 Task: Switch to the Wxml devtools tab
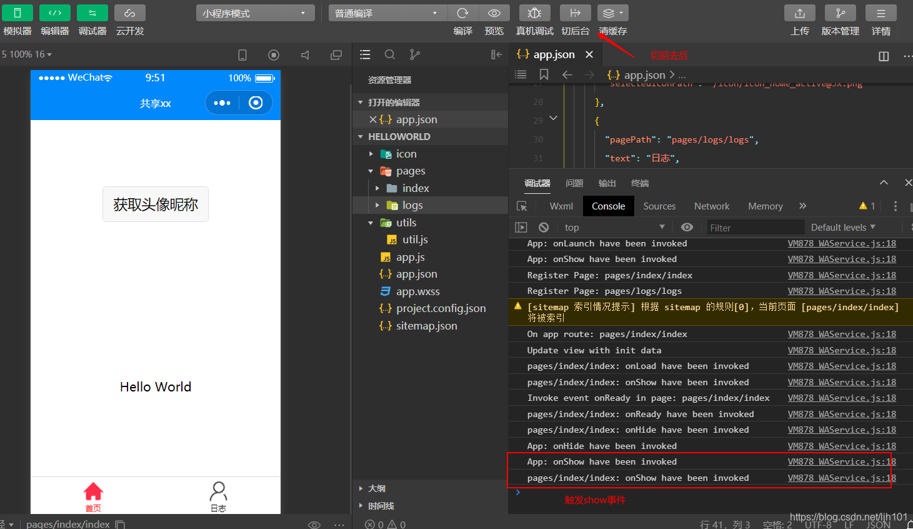pos(561,206)
